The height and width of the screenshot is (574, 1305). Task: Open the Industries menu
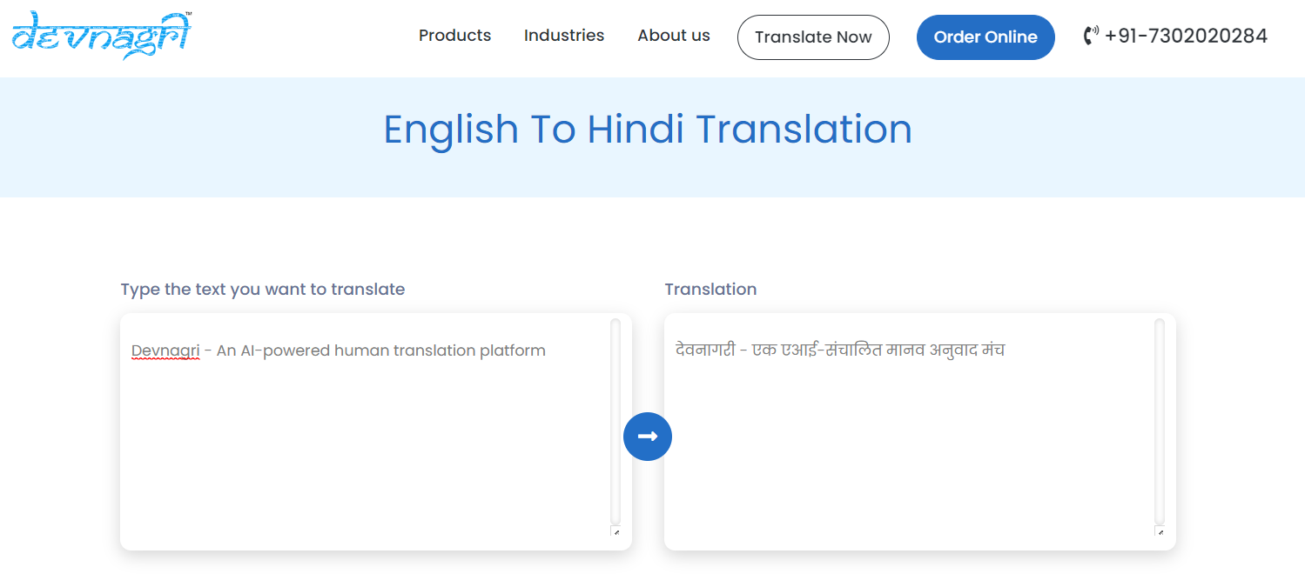pyautogui.click(x=563, y=36)
